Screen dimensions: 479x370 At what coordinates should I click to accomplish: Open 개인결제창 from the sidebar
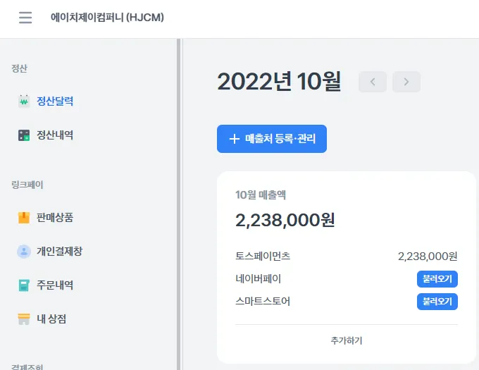click(60, 252)
